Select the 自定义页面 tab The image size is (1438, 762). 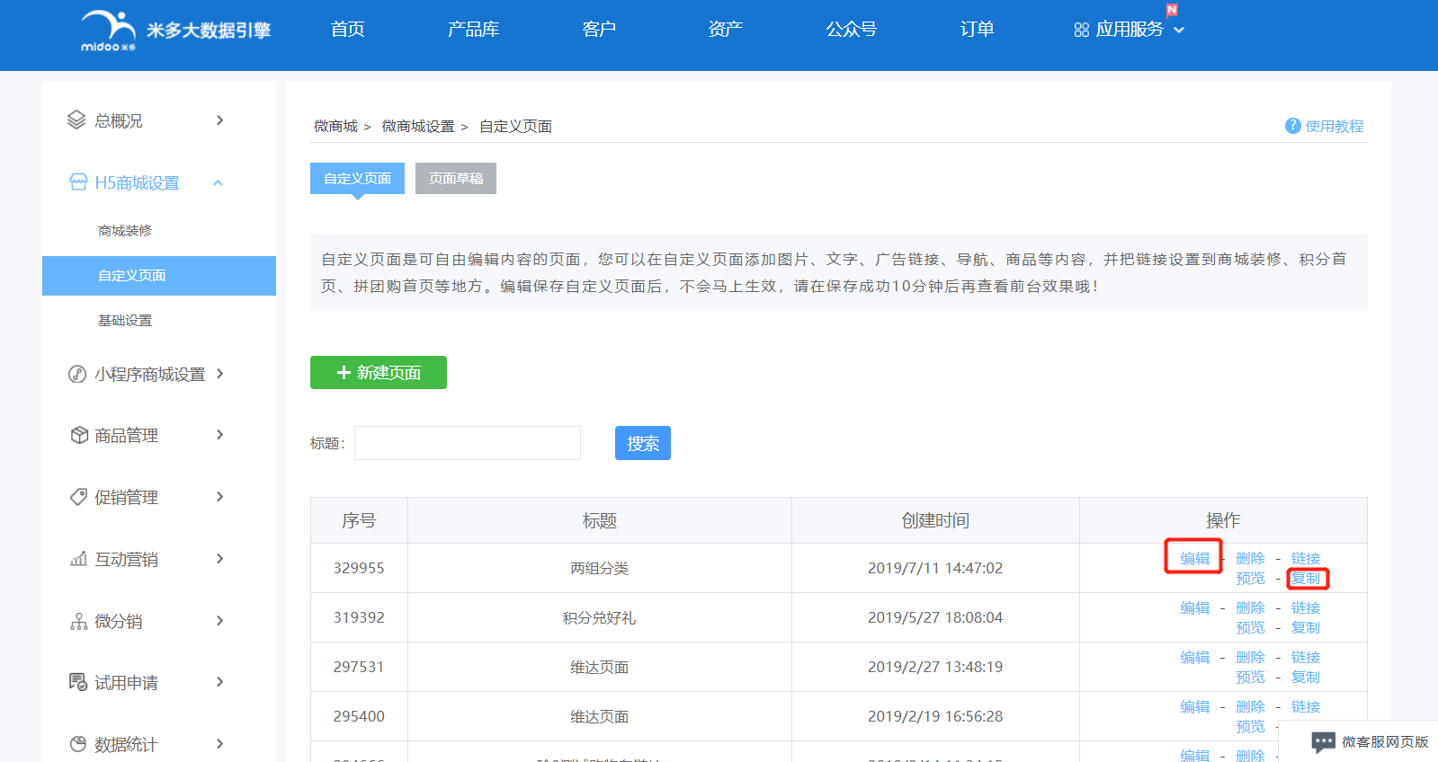click(x=357, y=178)
